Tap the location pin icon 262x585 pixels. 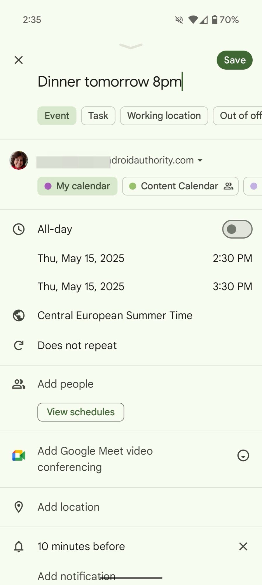coord(19,507)
